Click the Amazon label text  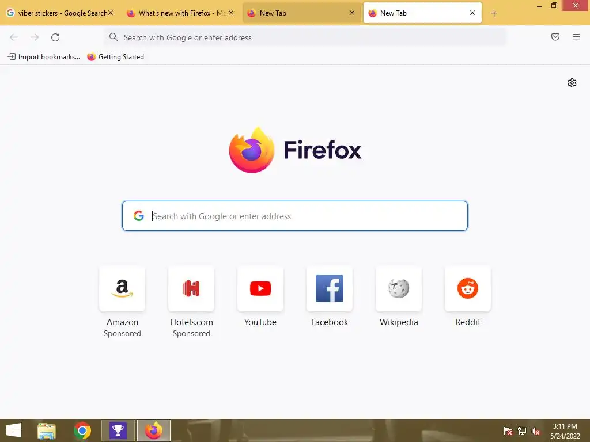[122, 322]
